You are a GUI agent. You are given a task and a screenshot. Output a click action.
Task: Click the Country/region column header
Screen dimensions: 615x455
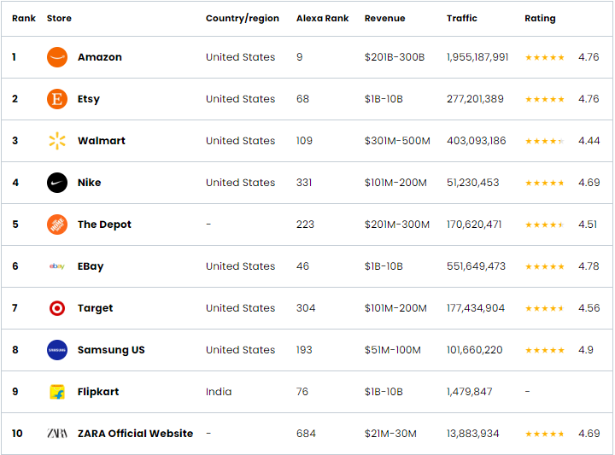click(x=243, y=18)
